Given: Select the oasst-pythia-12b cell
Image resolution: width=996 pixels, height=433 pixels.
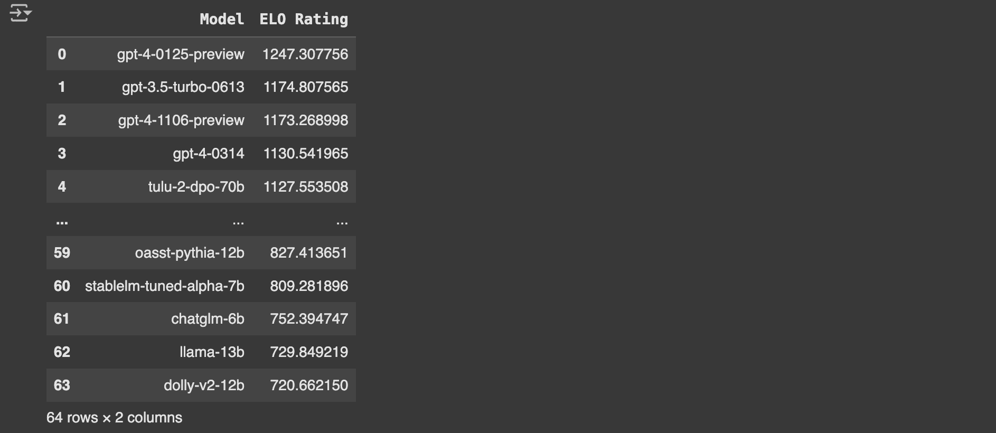Looking at the screenshot, I should point(190,253).
